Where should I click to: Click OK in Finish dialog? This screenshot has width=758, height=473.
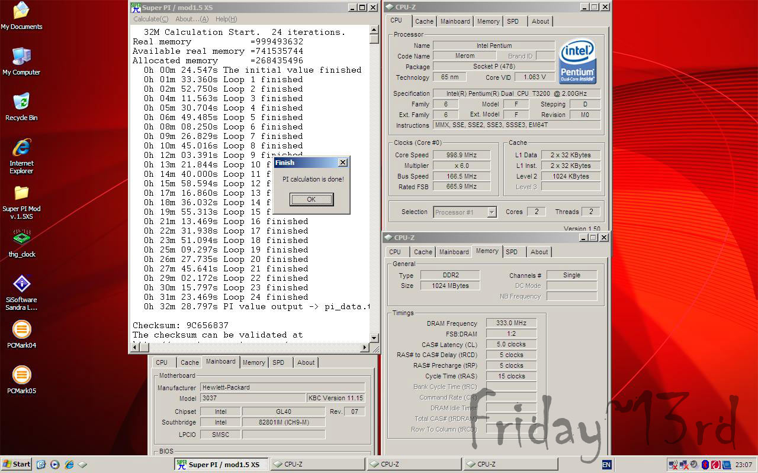311,199
